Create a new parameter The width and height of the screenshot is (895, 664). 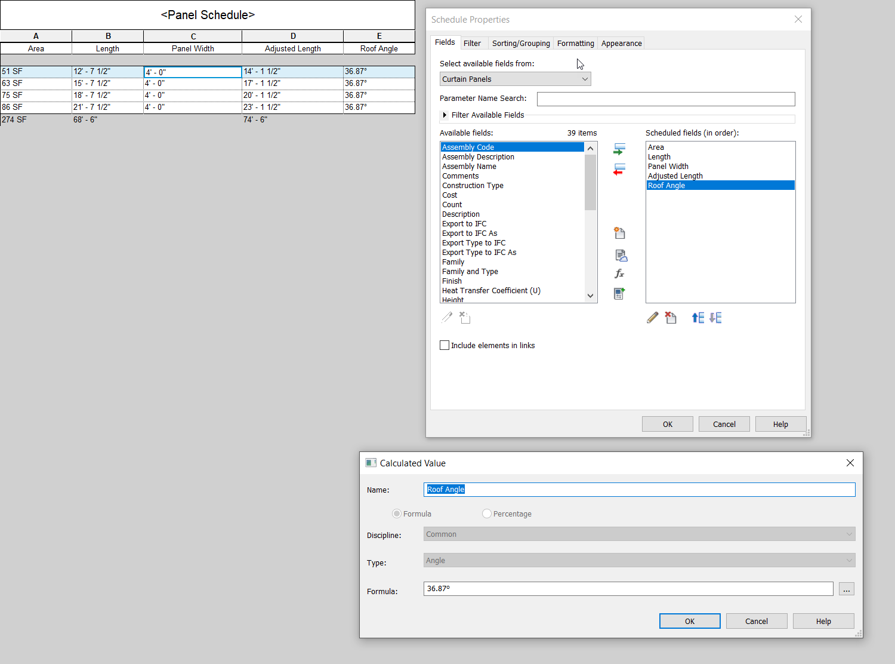pyautogui.click(x=619, y=233)
